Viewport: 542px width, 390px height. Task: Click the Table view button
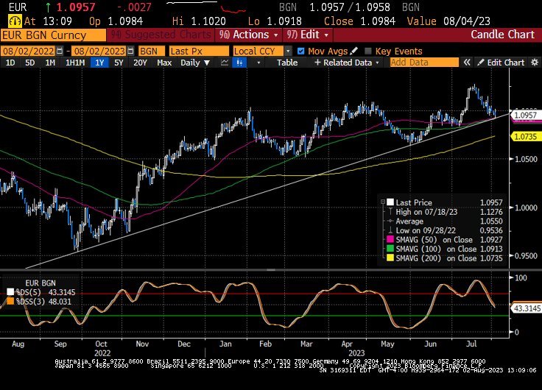pyautogui.click(x=287, y=63)
